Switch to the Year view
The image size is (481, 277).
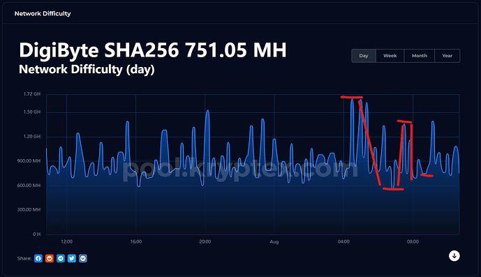pos(447,56)
